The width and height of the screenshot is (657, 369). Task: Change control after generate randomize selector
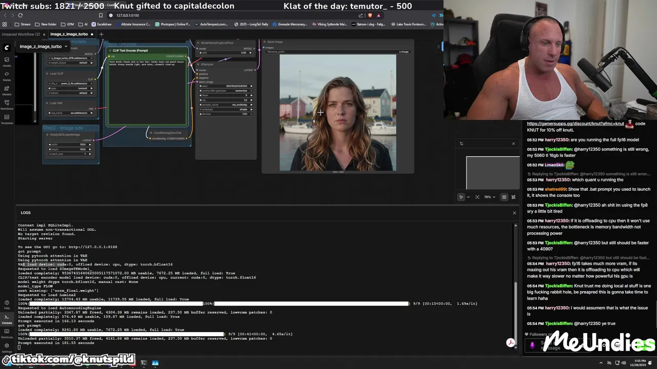point(225,91)
